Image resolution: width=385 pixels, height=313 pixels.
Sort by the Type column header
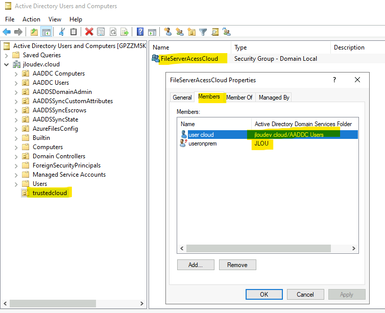click(281, 47)
